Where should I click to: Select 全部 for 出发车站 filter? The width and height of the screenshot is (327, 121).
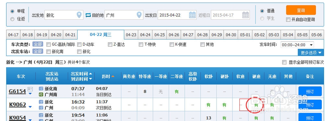click(38, 51)
